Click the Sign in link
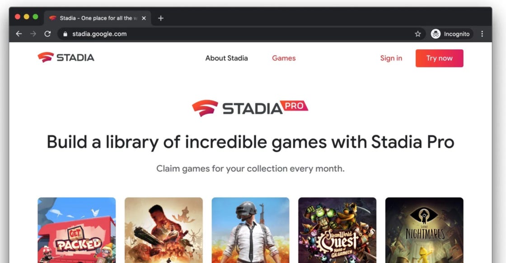The image size is (506, 263). [x=391, y=58]
